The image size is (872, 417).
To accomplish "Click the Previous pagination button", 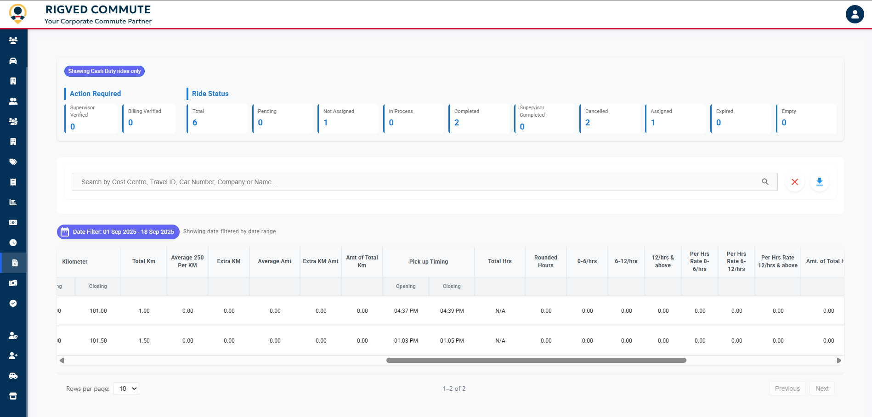I will 787,388.
